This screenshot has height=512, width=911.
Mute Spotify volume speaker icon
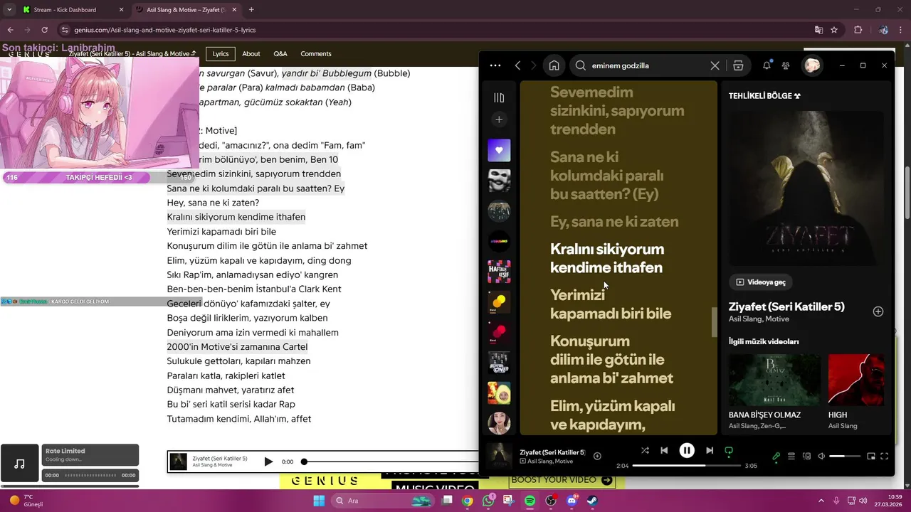[821, 457]
